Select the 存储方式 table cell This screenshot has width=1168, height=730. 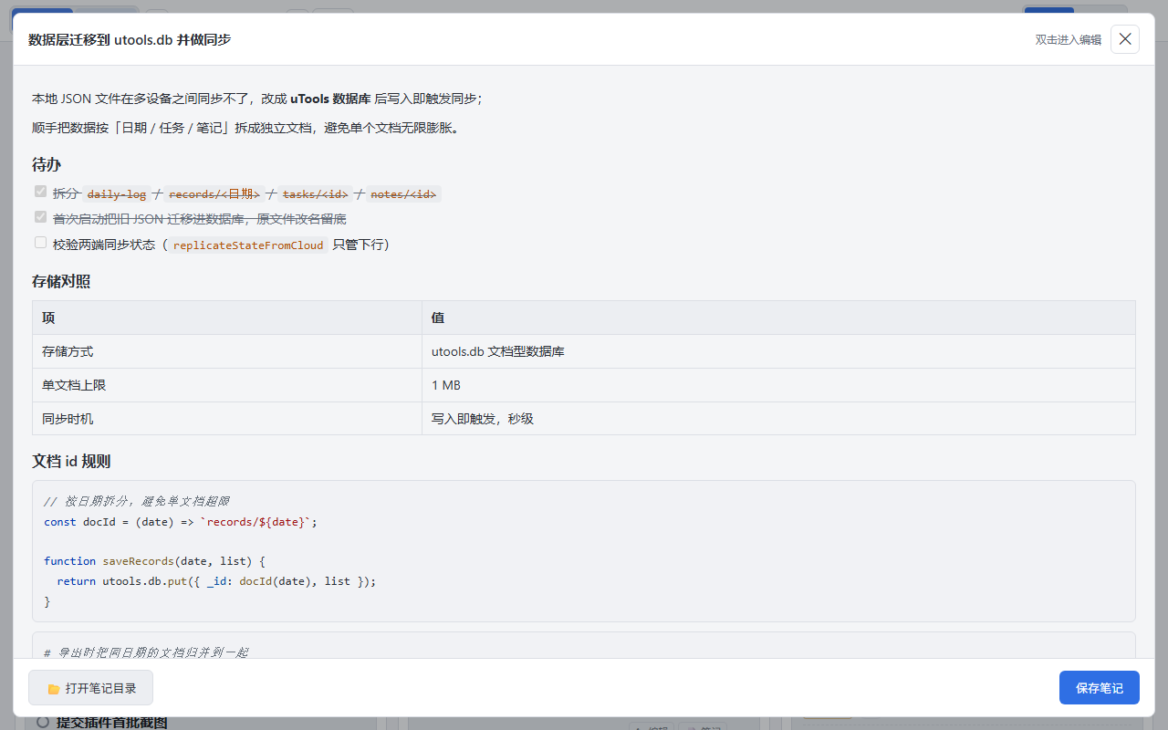click(x=227, y=351)
